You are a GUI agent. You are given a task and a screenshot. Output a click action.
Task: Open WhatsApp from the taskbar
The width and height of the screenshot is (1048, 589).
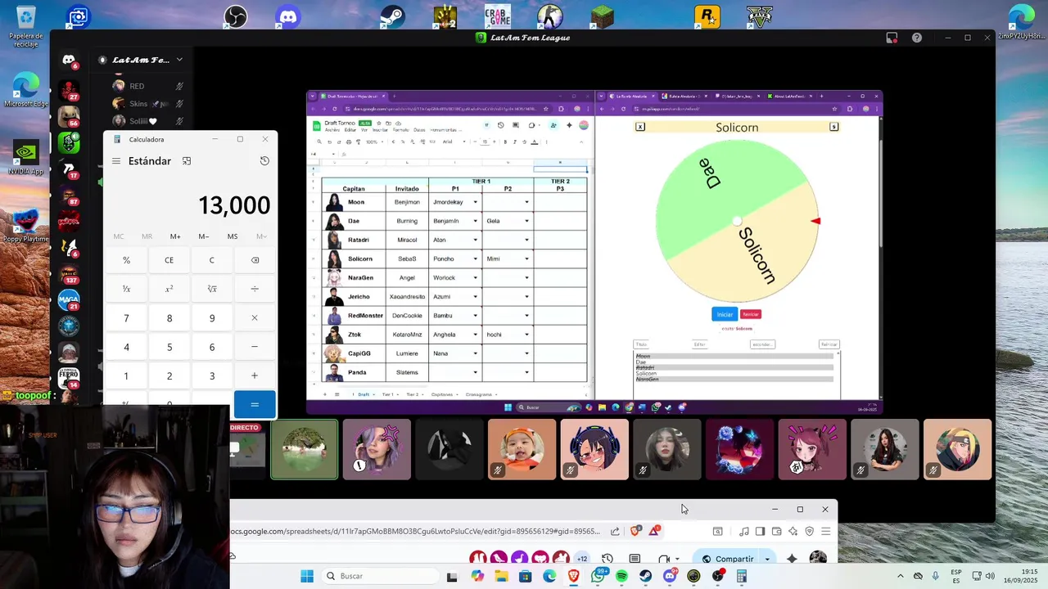click(x=598, y=576)
